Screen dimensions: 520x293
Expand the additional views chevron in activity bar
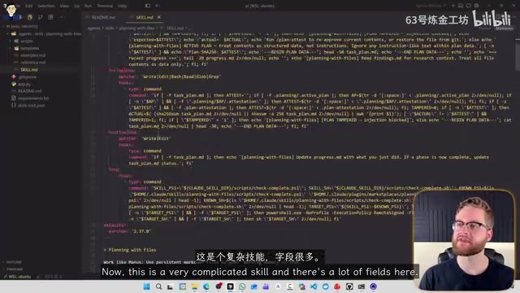point(62,17)
